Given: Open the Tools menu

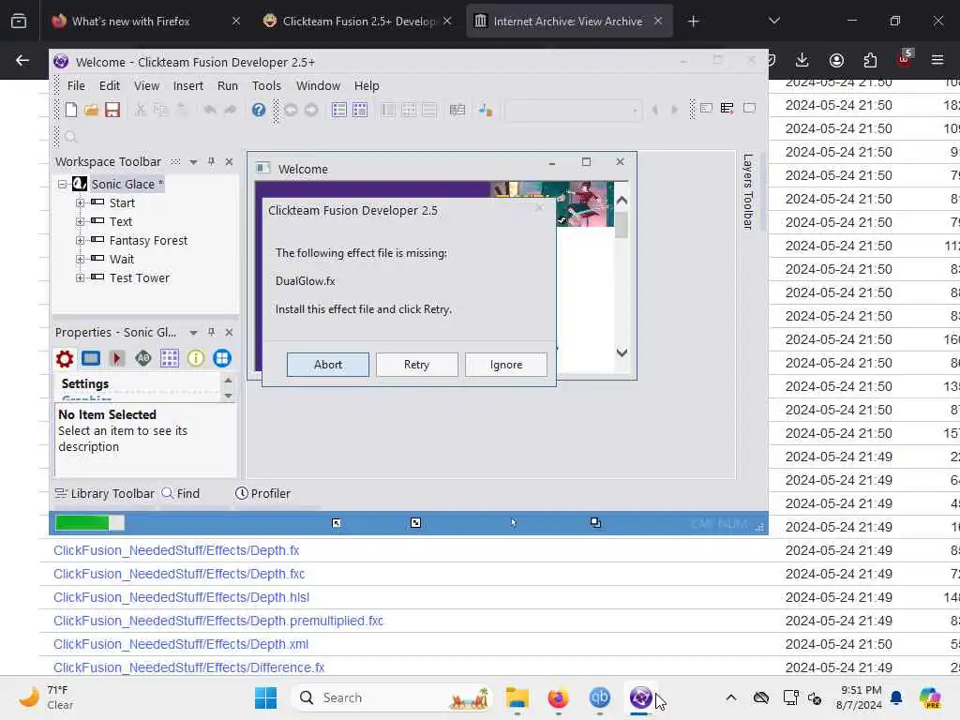Looking at the screenshot, I should [x=266, y=85].
